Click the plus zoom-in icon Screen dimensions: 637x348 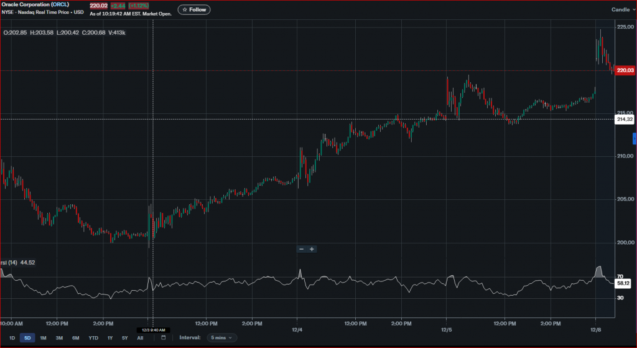click(312, 249)
